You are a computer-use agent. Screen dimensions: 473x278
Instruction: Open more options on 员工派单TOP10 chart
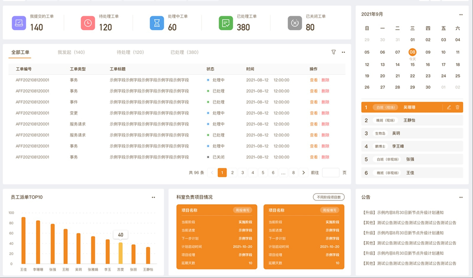(x=153, y=197)
